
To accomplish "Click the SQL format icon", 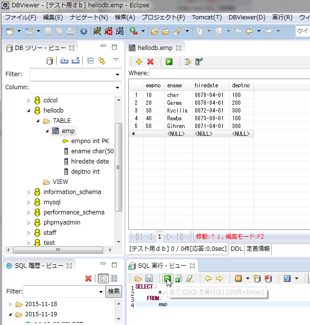I will click(x=287, y=278).
